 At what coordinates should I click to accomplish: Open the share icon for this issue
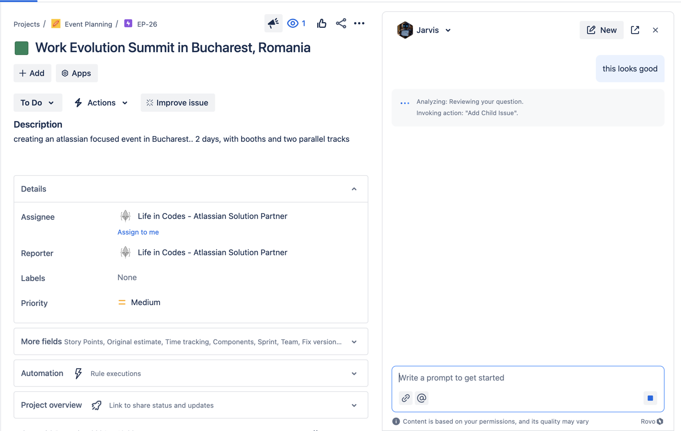point(341,23)
